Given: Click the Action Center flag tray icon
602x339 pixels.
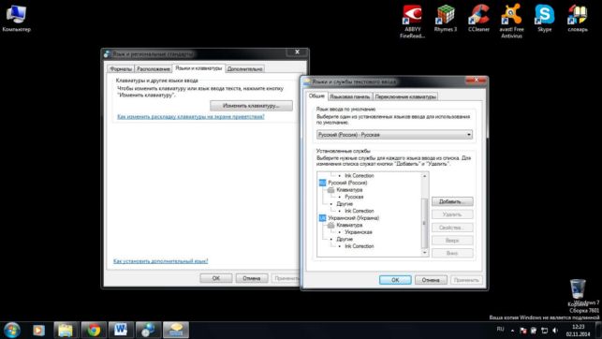Looking at the screenshot, I should pos(523,331).
